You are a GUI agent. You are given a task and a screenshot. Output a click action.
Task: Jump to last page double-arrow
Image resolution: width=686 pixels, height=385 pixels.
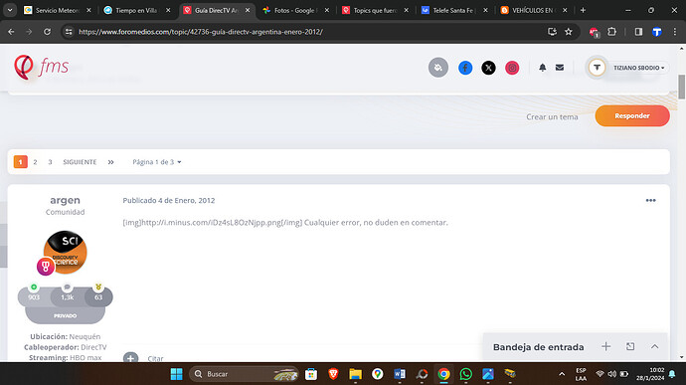[x=110, y=162]
